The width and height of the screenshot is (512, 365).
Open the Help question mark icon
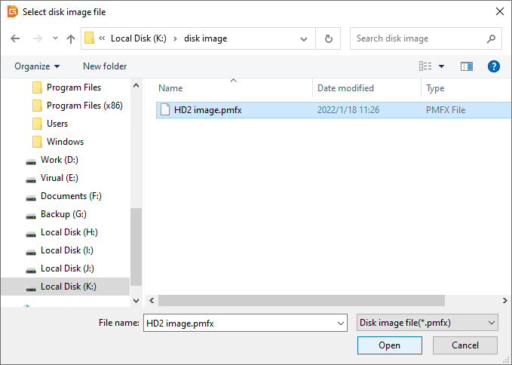pos(494,66)
